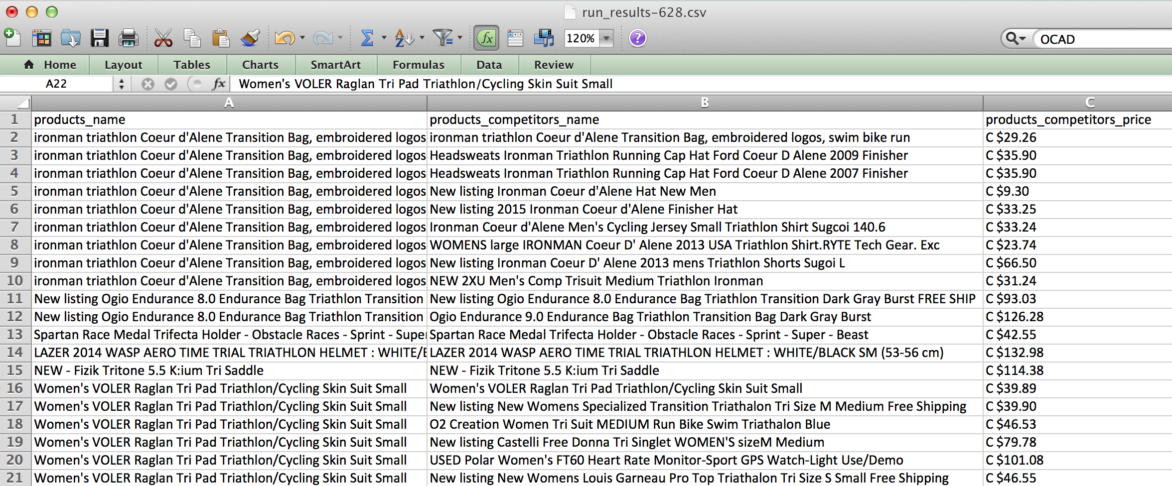Apply a filter with the funnel icon

pyautogui.click(x=442, y=38)
